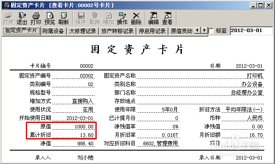Click the 净值 value 986.40
The image size is (275, 164).
(86, 143)
